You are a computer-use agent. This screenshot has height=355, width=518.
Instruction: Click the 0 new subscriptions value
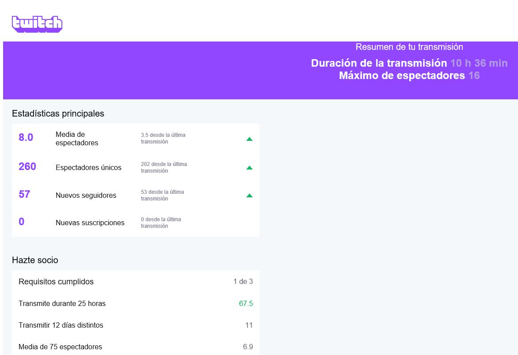click(22, 221)
